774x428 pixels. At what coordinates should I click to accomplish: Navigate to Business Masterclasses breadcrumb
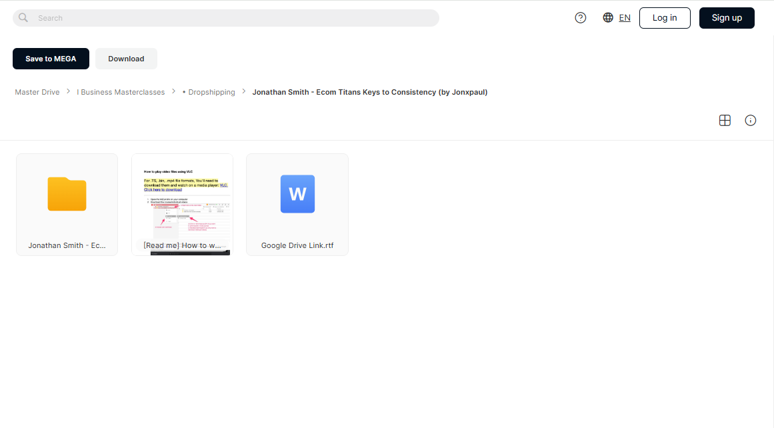(x=121, y=92)
